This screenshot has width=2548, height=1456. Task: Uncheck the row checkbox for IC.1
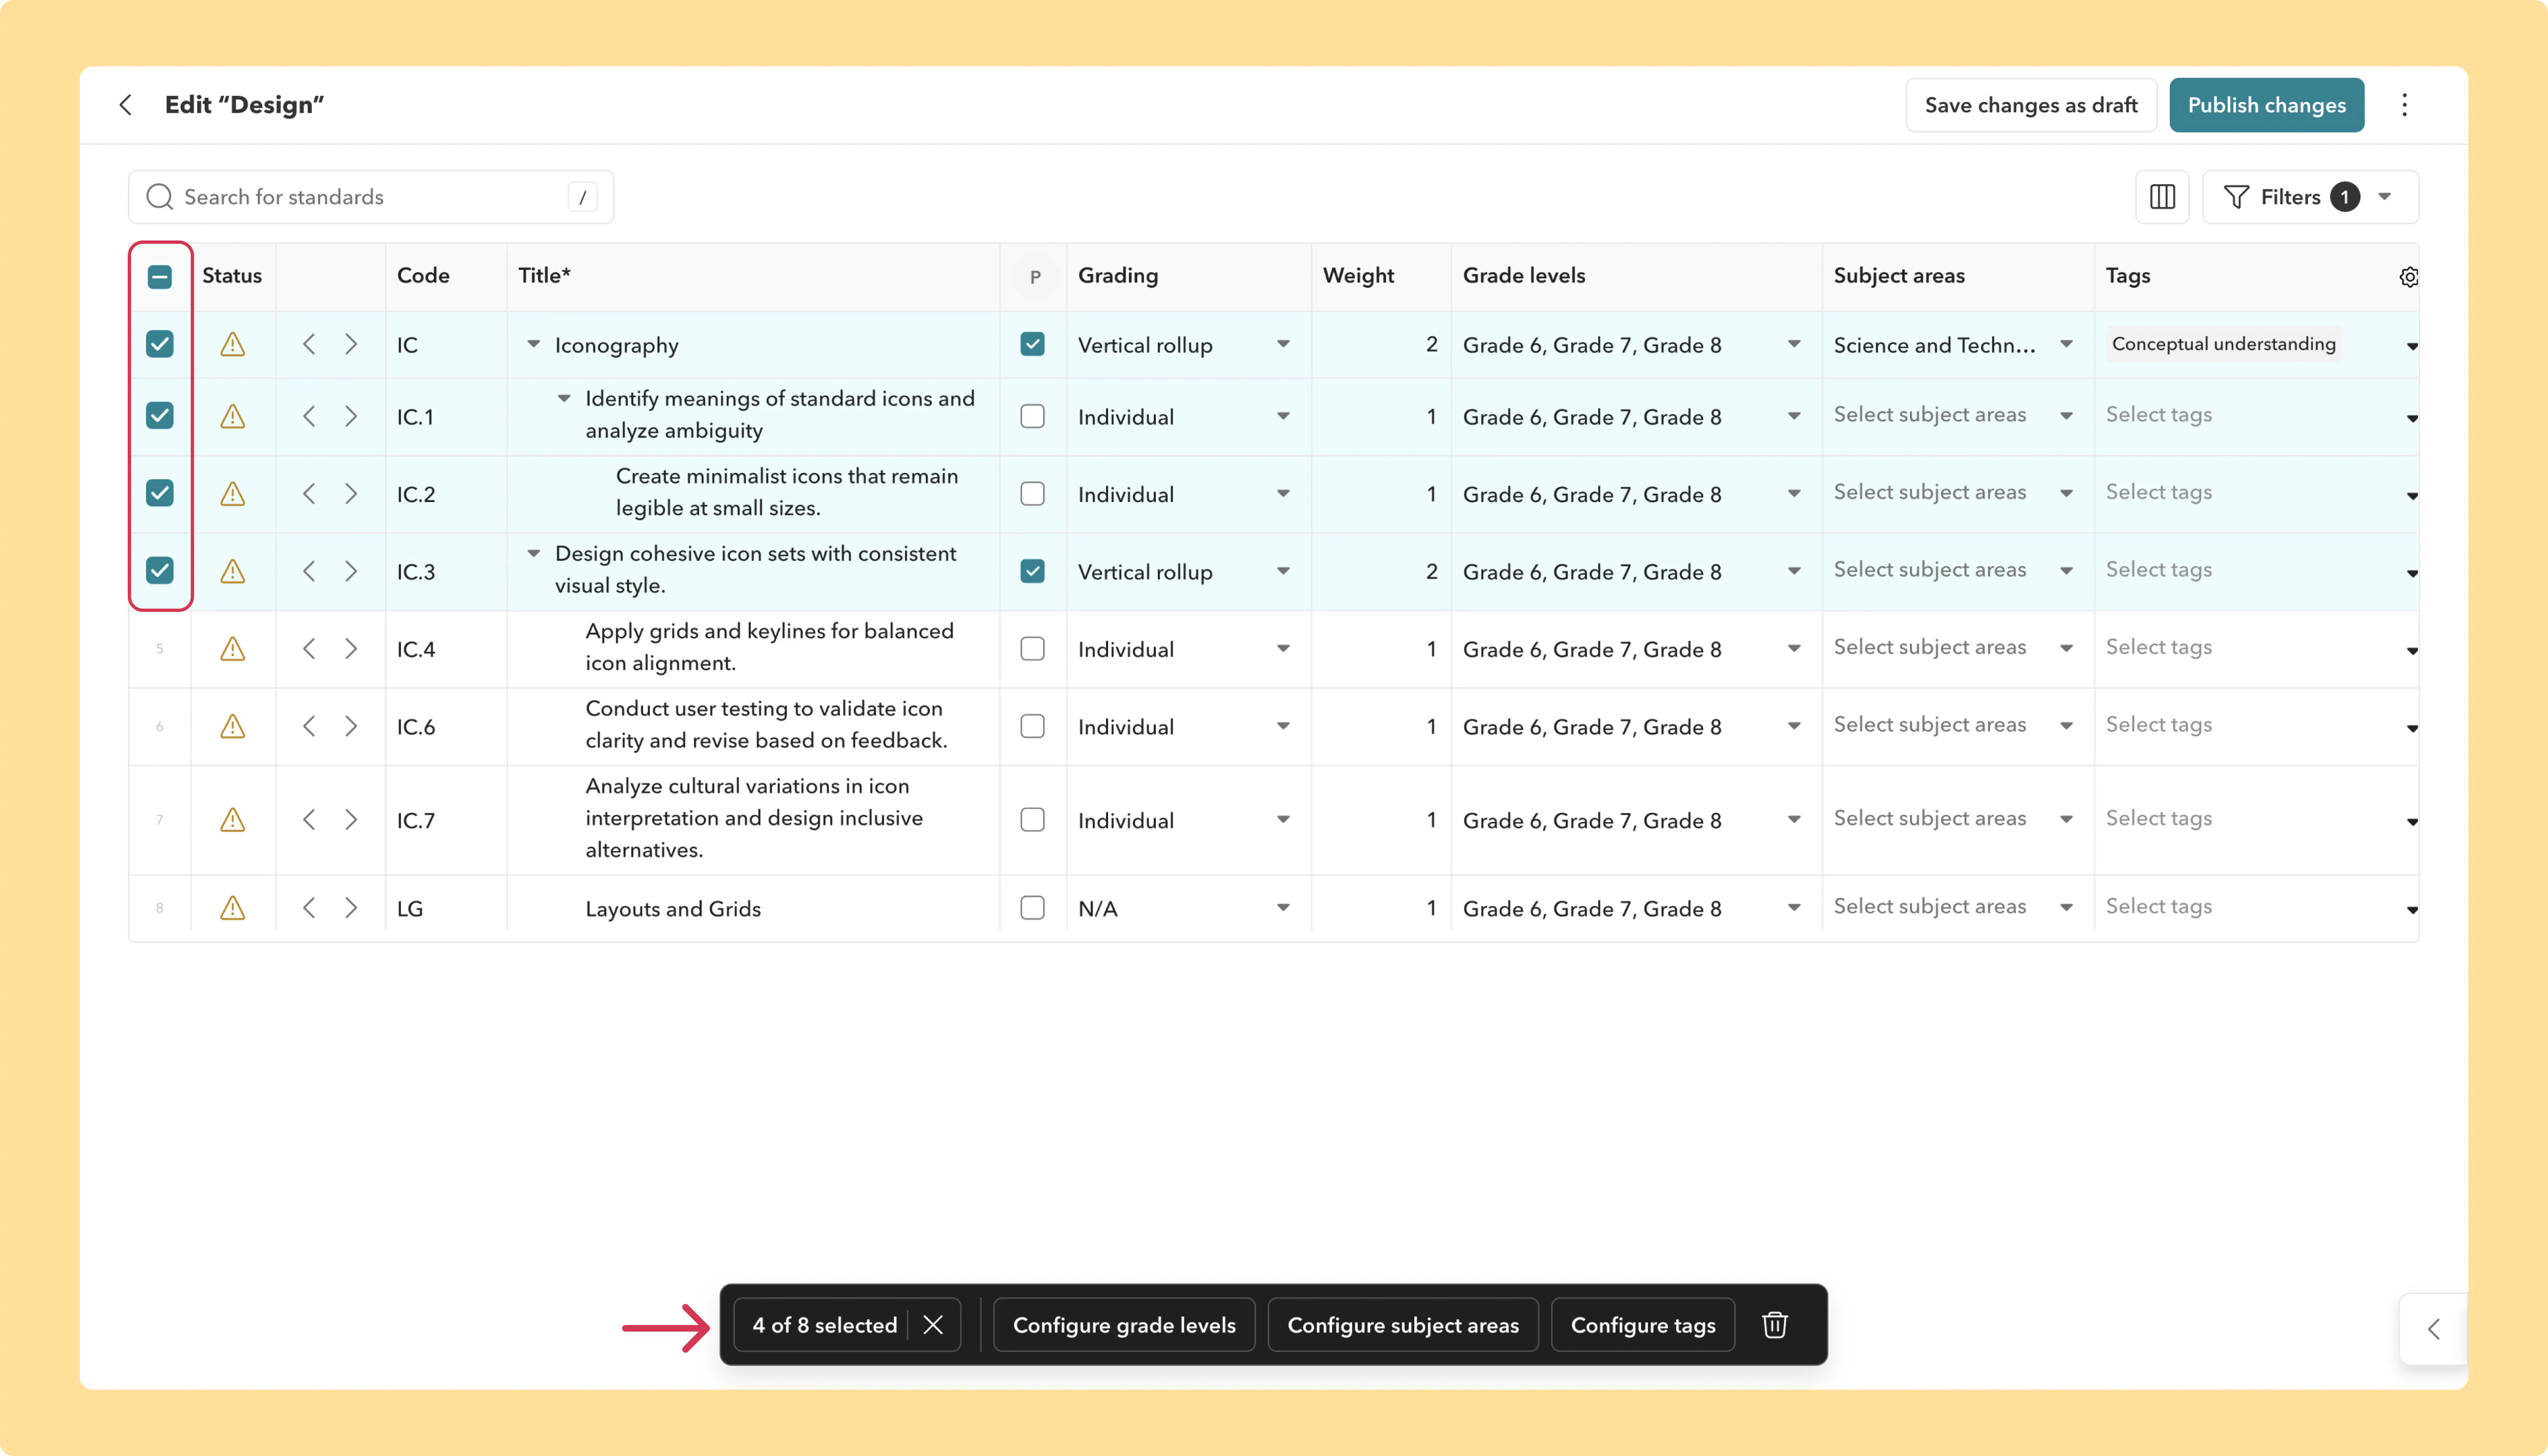(160, 416)
